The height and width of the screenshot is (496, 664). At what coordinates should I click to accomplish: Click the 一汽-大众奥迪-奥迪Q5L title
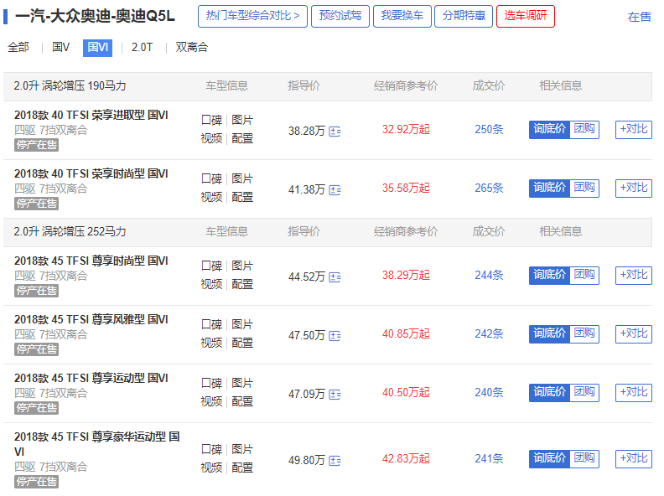click(95, 17)
